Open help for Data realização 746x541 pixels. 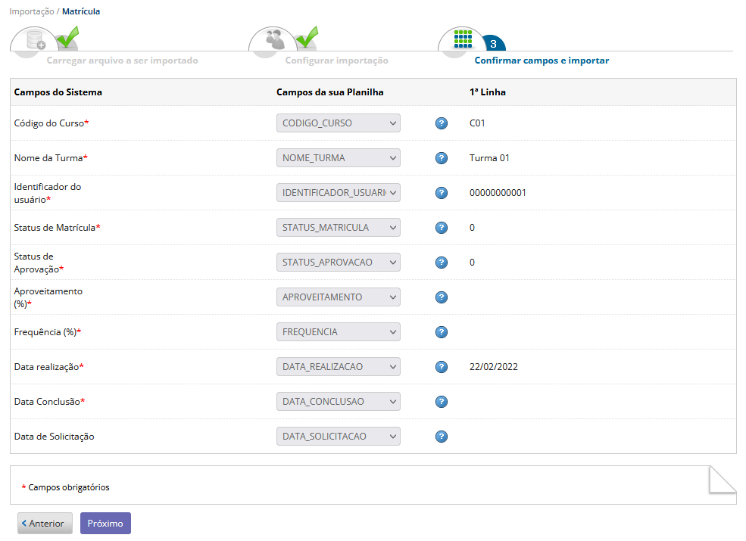(442, 366)
